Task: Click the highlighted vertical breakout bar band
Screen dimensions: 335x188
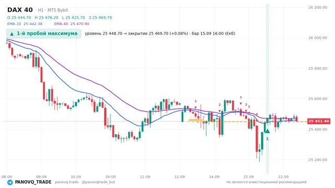Action: pyautogui.click(x=267, y=89)
